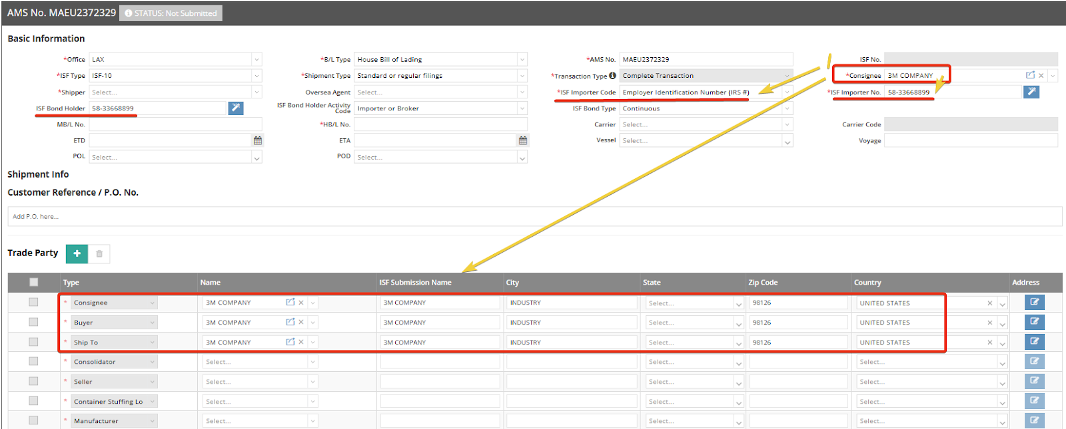Click the Trade Party trash delete icon

[99, 253]
